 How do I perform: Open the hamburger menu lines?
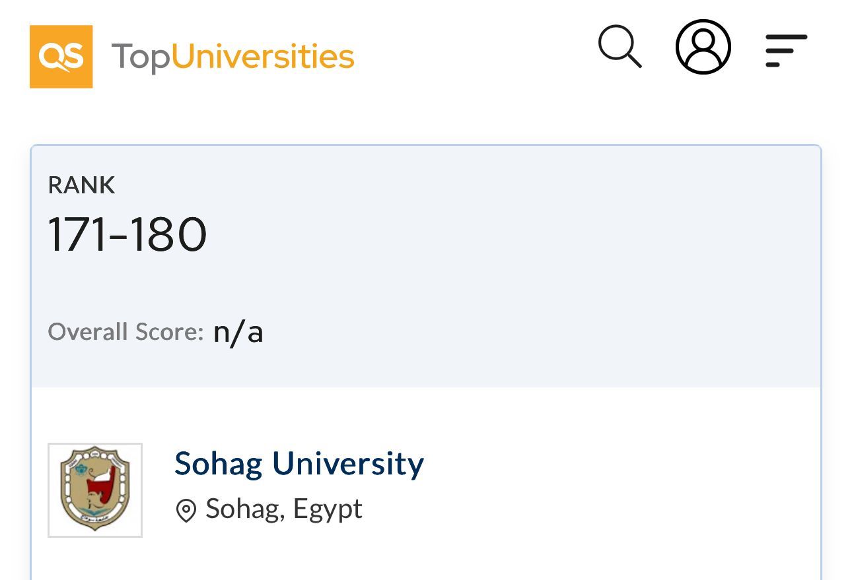pyautogui.click(x=785, y=49)
